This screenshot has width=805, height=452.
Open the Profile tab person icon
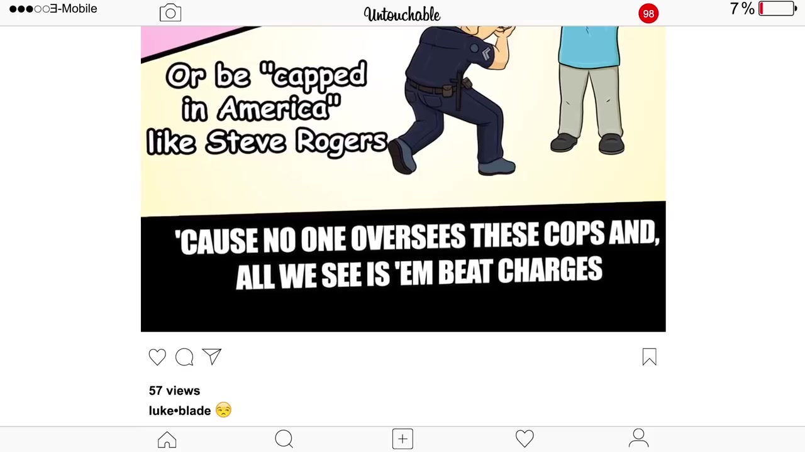coord(638,438)
